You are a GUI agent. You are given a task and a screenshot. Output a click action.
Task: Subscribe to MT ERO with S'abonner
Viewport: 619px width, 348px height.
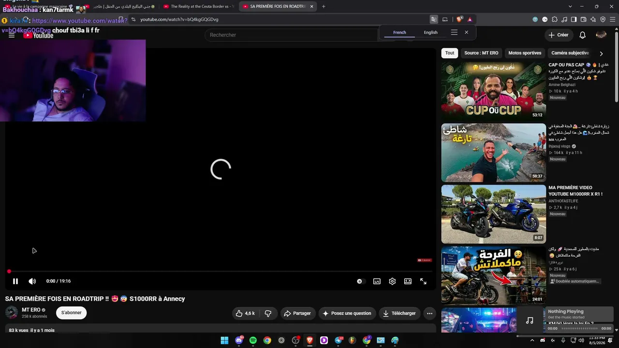[x=71, y=313]
